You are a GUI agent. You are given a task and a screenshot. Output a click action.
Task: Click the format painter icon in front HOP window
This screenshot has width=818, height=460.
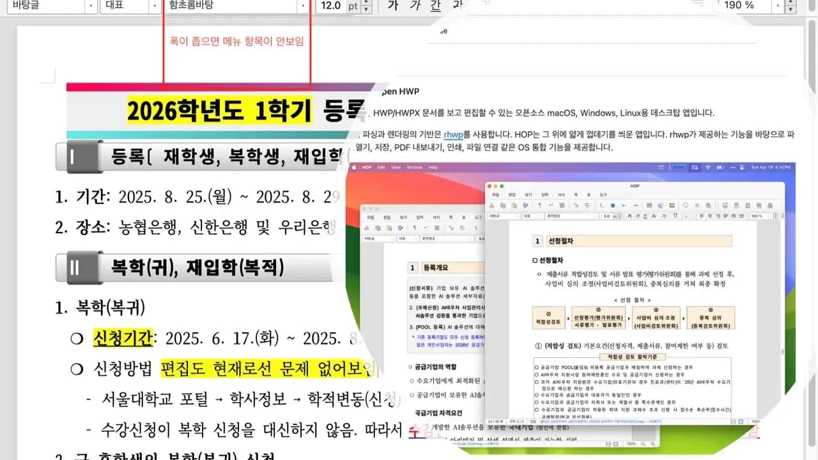click(x=525, y=205)
